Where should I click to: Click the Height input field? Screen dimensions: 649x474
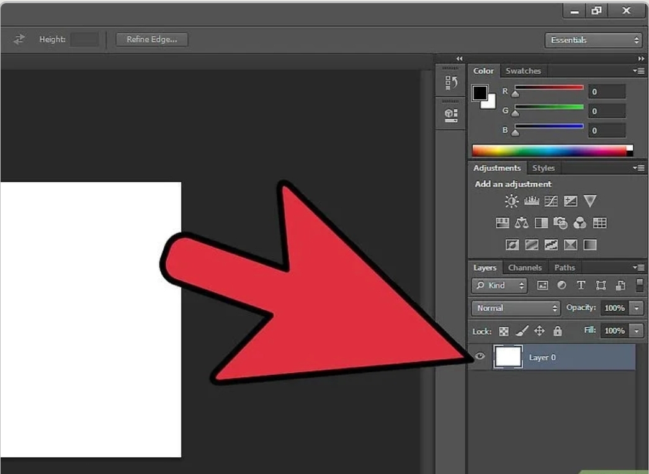click(84, 40)
